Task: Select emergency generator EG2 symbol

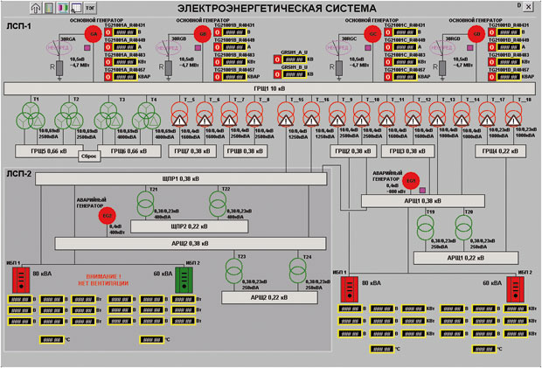Action: pos(107,216)
